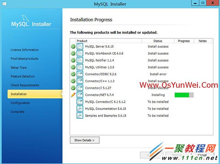
Task: Select MySQL Documentation 5.6.15 text
Action: click(x=106, y=109)
